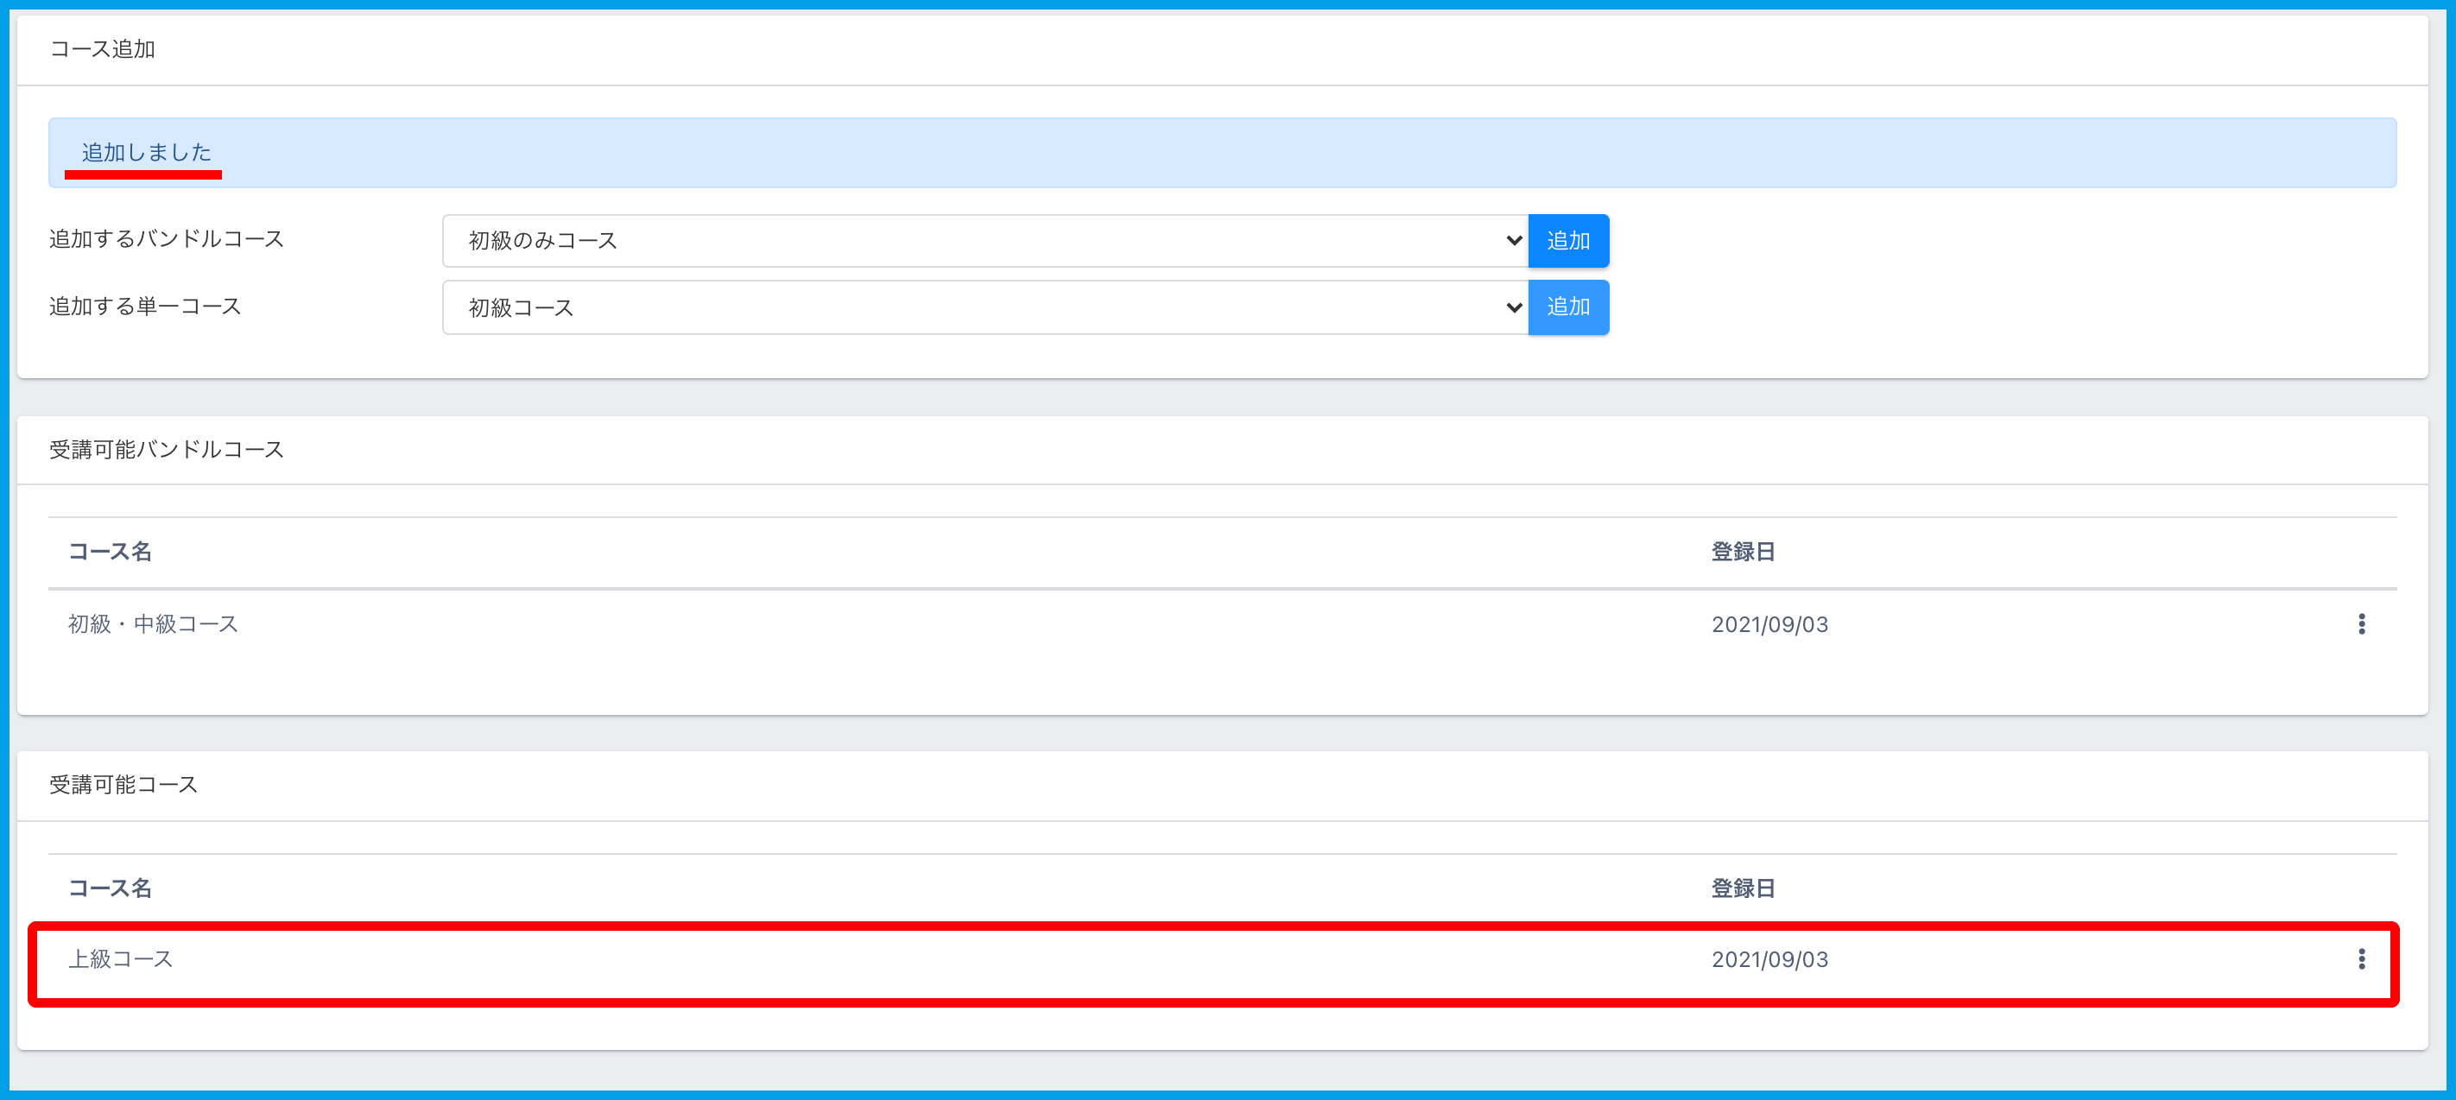Click the 受講可能コース section heading

(x=123, y=785)
